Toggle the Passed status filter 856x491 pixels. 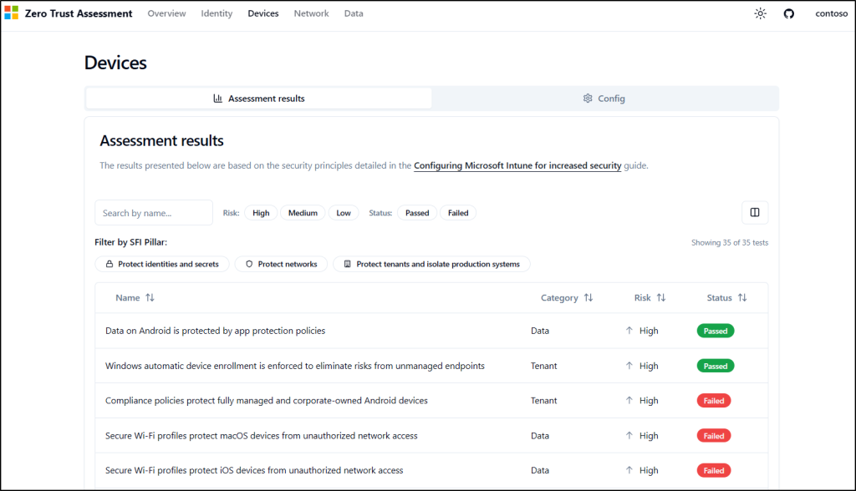417,213
